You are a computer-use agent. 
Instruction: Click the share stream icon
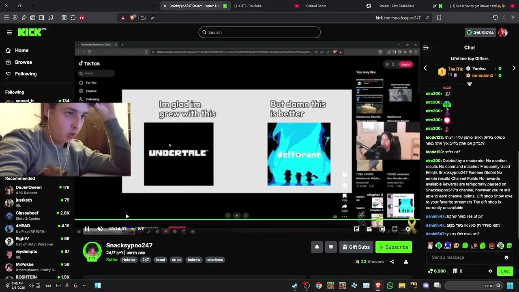[x=392, y=262]
